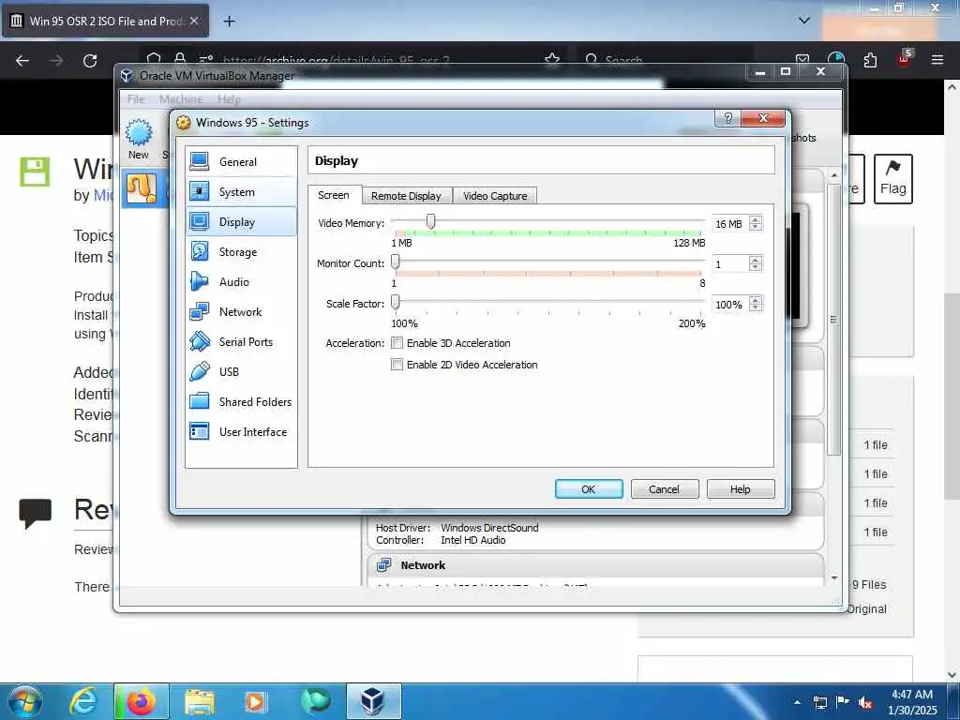Open a new Firefox tab with plus button
Image resolution: width=960 pixels, height=720 pixels.
coord(229,22)
